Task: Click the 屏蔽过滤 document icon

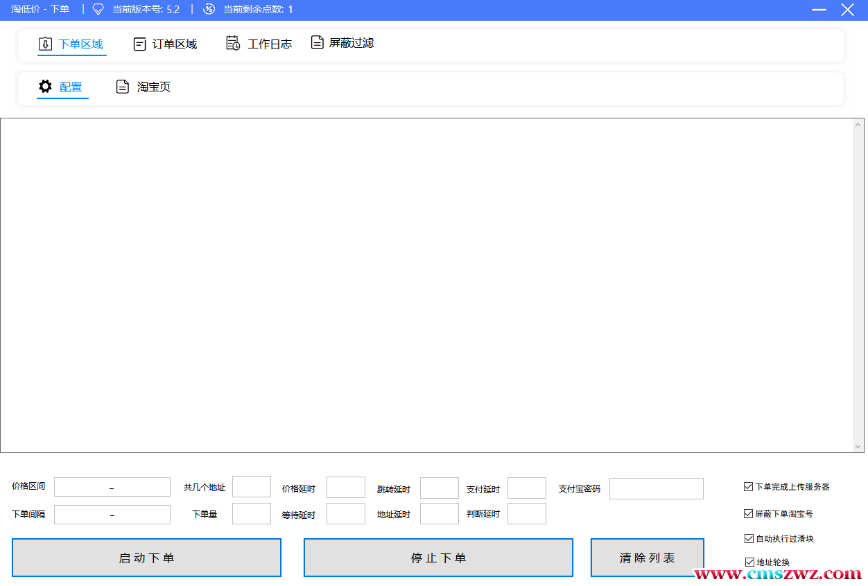Action: coord(317,43)
